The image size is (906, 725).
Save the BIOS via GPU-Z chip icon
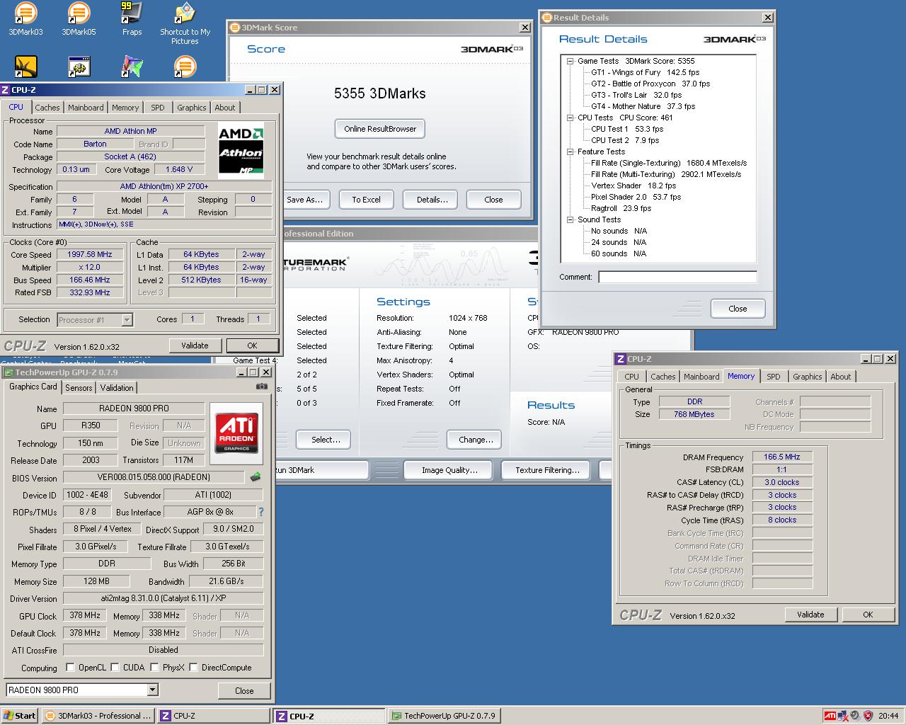click(x=256, y=477)
